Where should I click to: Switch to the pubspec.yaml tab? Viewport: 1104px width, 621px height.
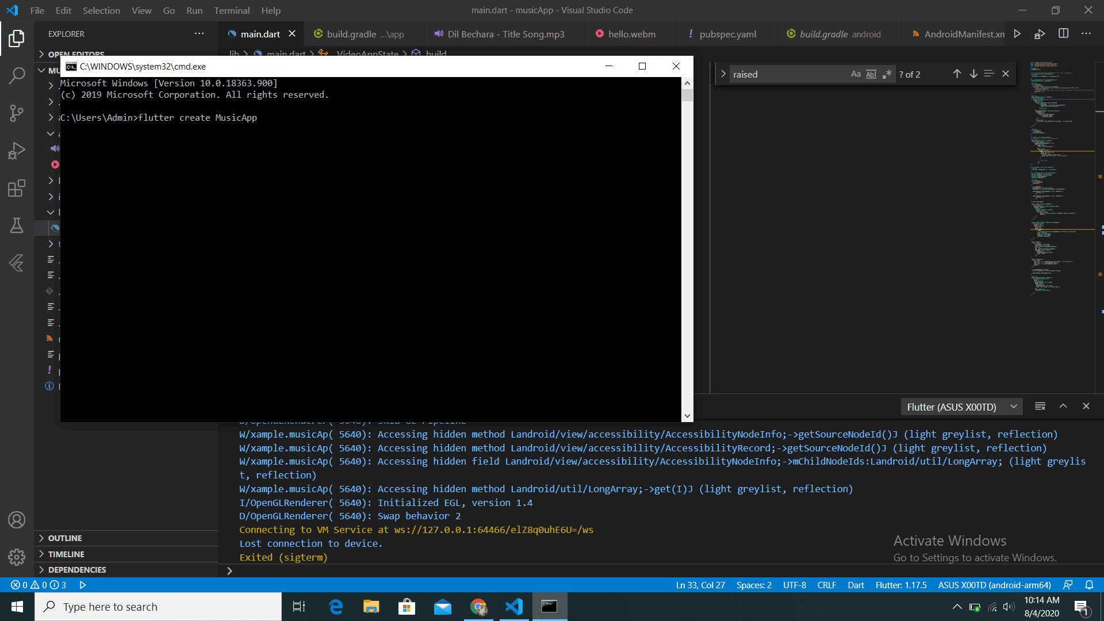pos(727,34)
